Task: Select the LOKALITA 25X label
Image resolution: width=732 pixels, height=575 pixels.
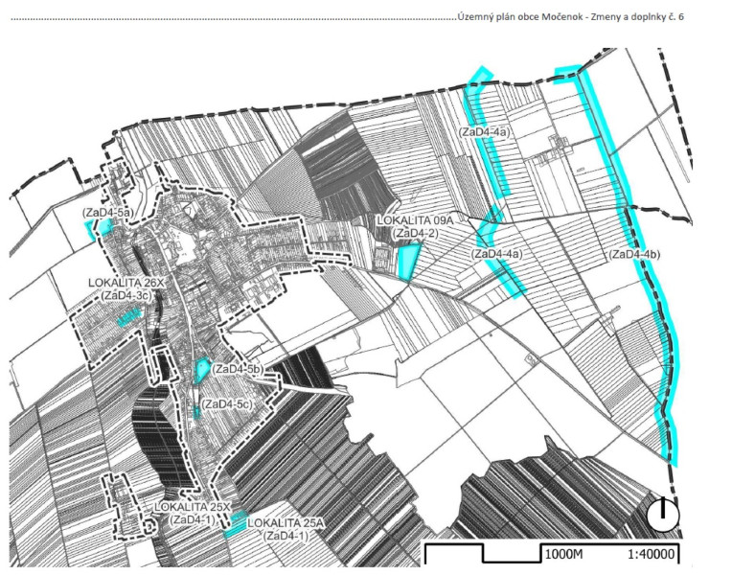Action: coord(198,506)
